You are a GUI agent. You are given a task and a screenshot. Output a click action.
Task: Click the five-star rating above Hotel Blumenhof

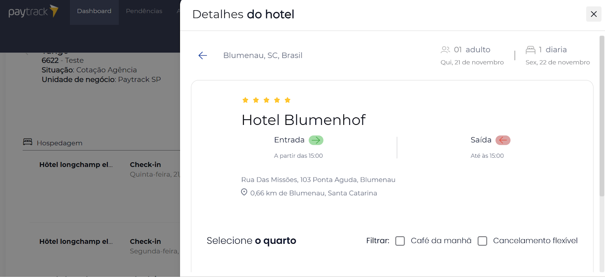[266, 100]
